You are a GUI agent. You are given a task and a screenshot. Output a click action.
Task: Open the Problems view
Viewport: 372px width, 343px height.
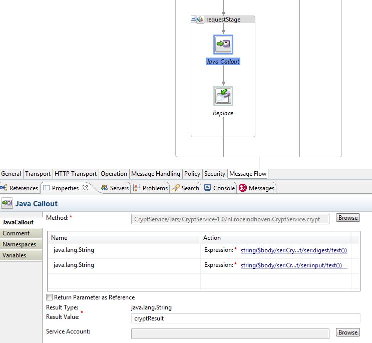[x=150, y=188]
